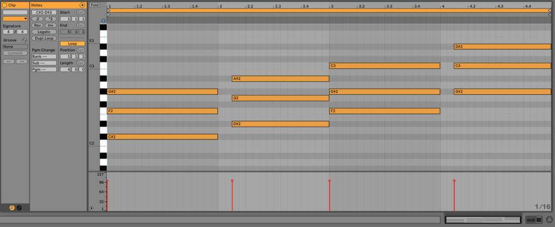Viewport: 555px width, 227px height.
Task: Select the A#2 note
Action: (x=280, y=79)
